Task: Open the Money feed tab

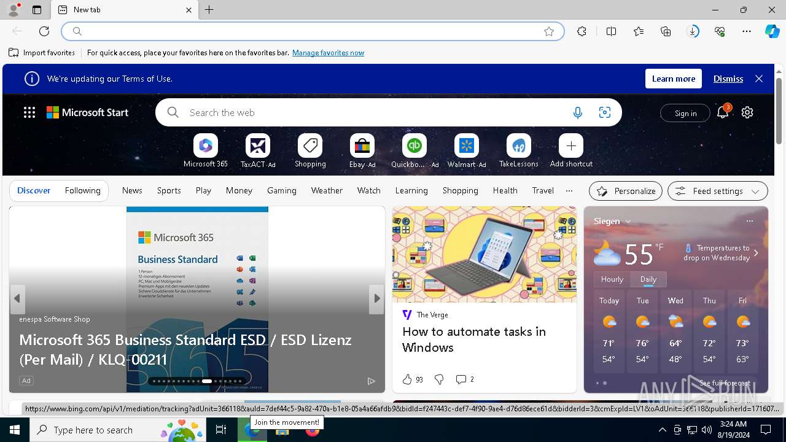Action: (x=239, y=191)
